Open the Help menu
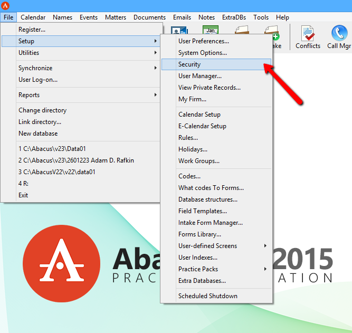Screen dimensions: 352x333 (282, 17)
